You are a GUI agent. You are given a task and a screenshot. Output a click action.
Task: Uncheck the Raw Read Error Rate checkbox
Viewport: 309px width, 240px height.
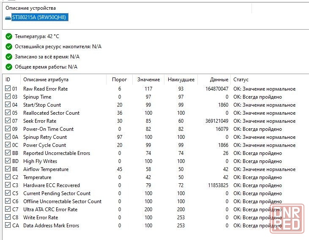point(8,88)
